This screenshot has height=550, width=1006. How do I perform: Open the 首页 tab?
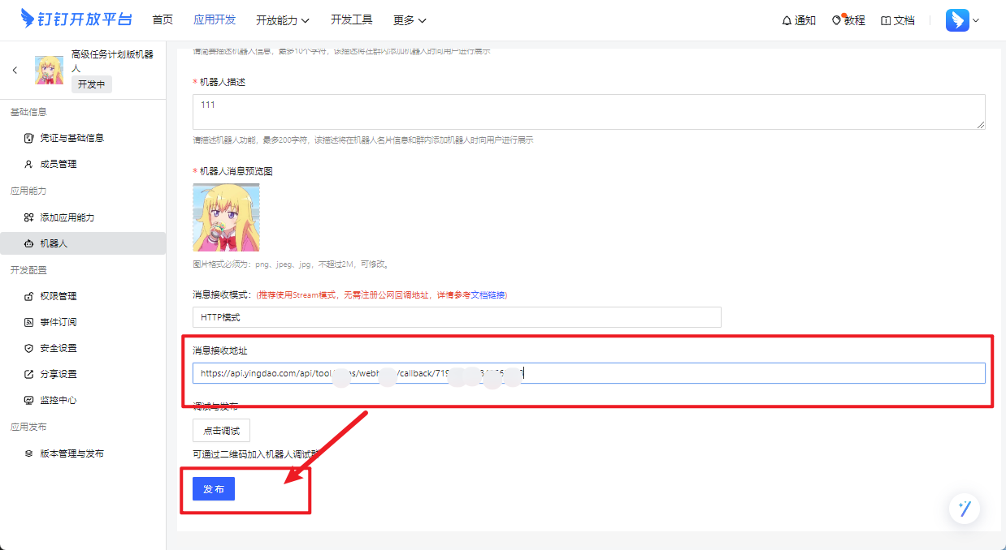click(x=163, y=19)
